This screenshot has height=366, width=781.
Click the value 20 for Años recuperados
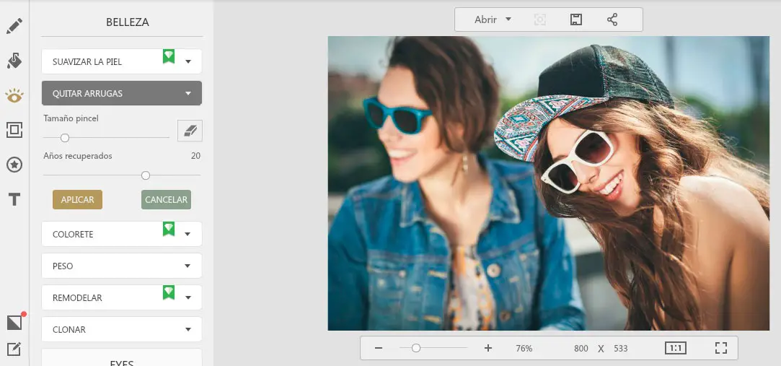(x=195, y=156)
